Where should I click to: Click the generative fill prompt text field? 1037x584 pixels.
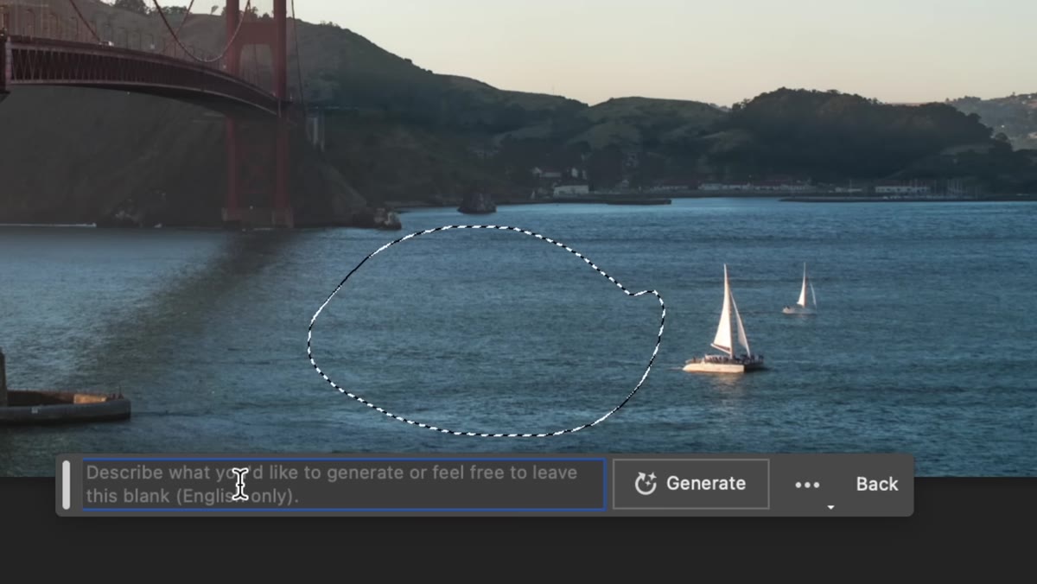pyautogui.click(x=344, y=485)
